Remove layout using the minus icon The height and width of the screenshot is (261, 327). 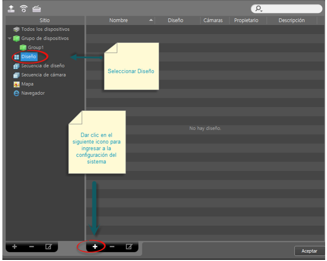pyautogui.click(x=112, y=247)
